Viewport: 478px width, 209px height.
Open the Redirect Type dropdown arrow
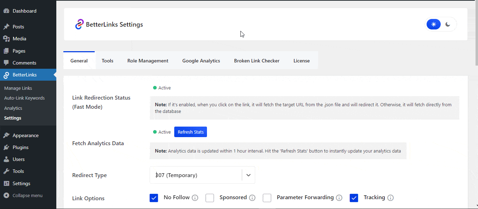[249, 175]
